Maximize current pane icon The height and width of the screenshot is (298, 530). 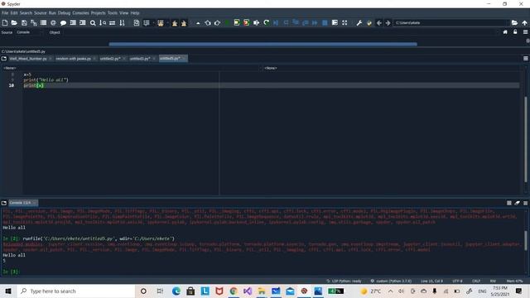click(x=335, y=22)
